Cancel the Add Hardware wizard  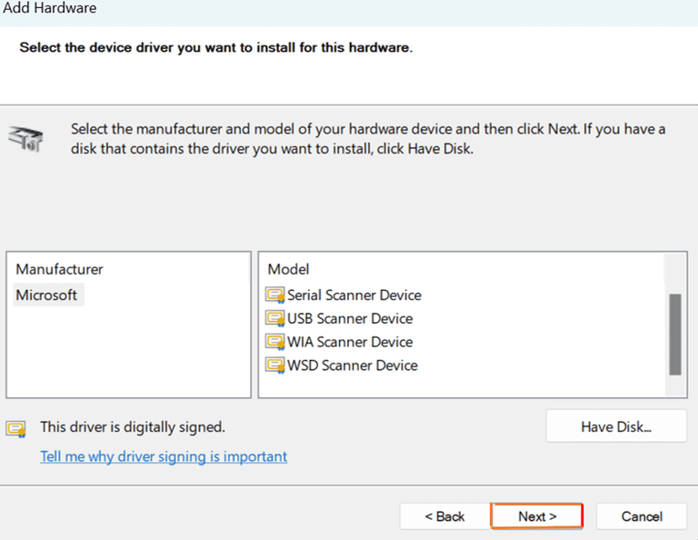[x=642, y=516]
